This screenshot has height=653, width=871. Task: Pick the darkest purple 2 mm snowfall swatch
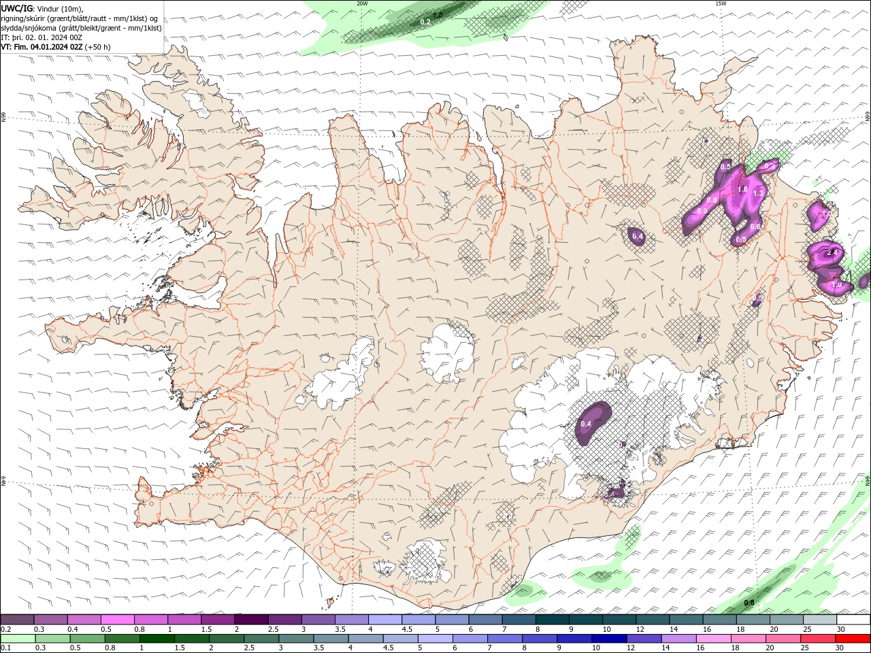tap(251, 620)
